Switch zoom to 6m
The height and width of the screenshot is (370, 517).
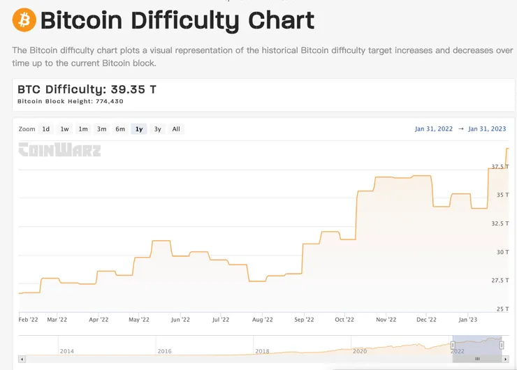120,129
